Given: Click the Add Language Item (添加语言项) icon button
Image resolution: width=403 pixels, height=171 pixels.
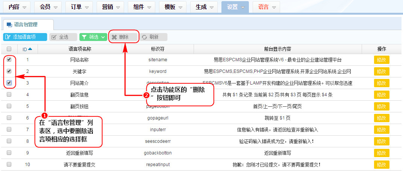Looking at the screenshot, I should (8, 37).
